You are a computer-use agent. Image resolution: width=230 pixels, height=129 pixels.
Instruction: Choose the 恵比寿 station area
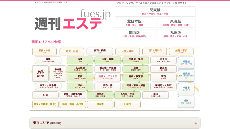click(x=100, y=95)
